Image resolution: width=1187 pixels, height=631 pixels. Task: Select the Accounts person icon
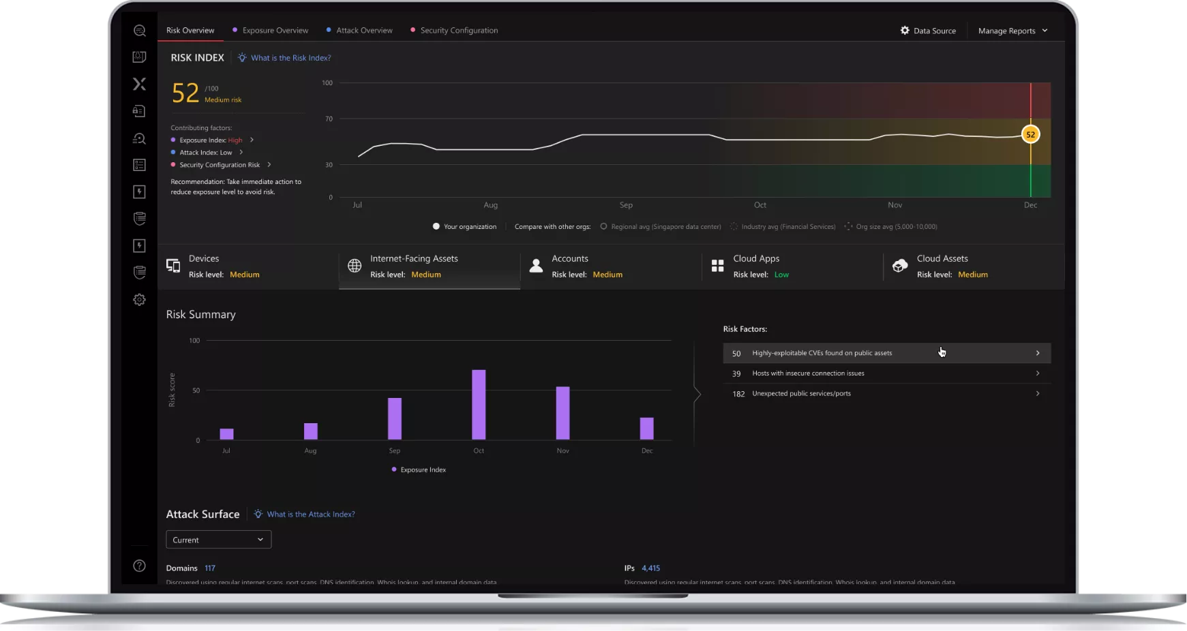[x=536, y=266]
